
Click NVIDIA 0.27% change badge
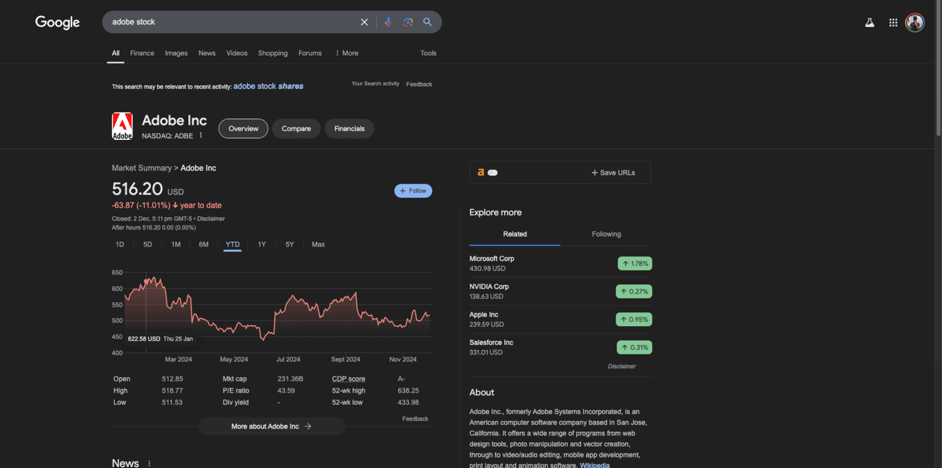(x=634, y=291)
